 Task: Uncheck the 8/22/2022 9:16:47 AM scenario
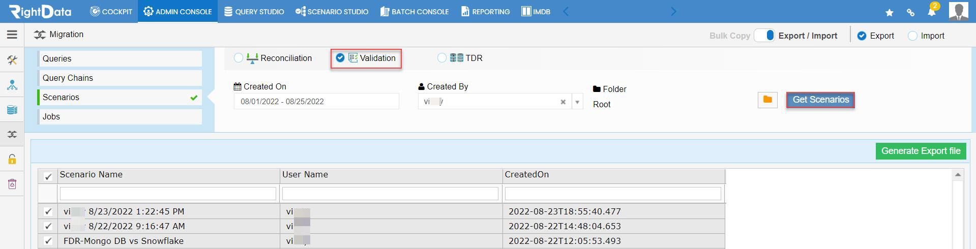(48, 226)
